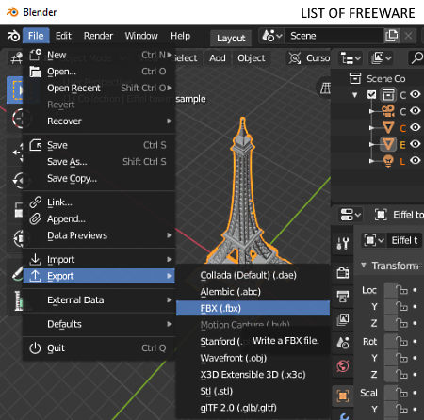Expand the Import submenu

click(x=99, y=260)
